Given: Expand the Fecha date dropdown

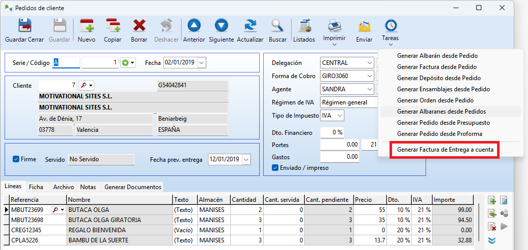Looking at the screenshot, I should pyautogui.click(x=201, y=62).
